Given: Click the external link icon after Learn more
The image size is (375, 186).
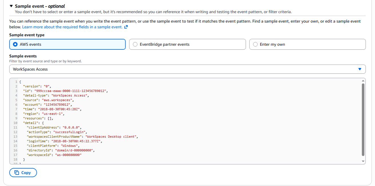Looking at the screenshot, I should click(126, 27).
